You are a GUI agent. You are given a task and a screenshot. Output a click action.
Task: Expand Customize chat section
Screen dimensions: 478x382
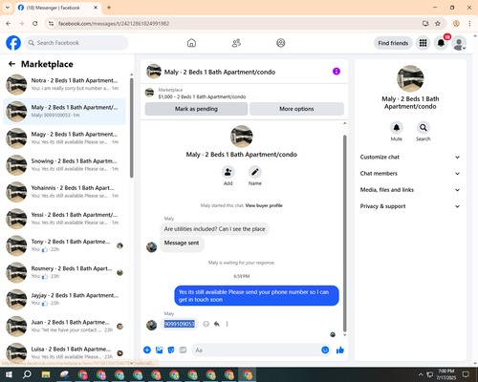410,157
